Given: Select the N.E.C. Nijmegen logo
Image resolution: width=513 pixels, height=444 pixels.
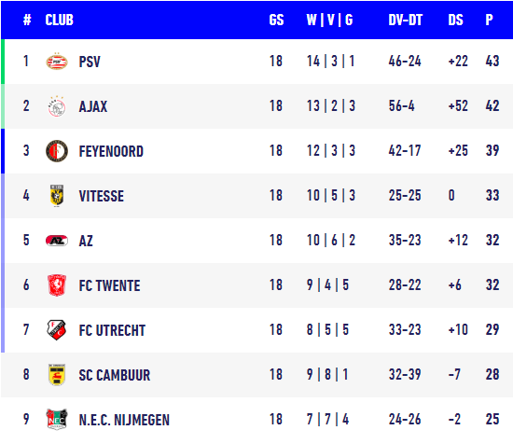Looking at the screenshot, I should (x=57, y=420).
